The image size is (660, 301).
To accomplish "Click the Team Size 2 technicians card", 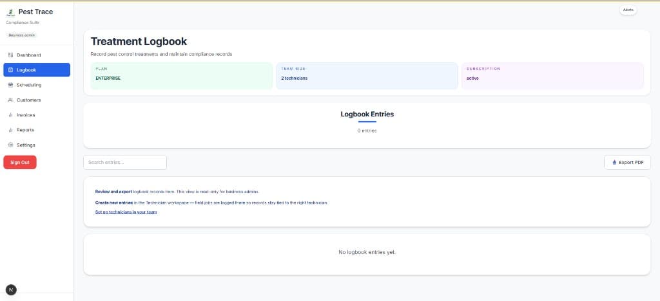I will point(367,75).
